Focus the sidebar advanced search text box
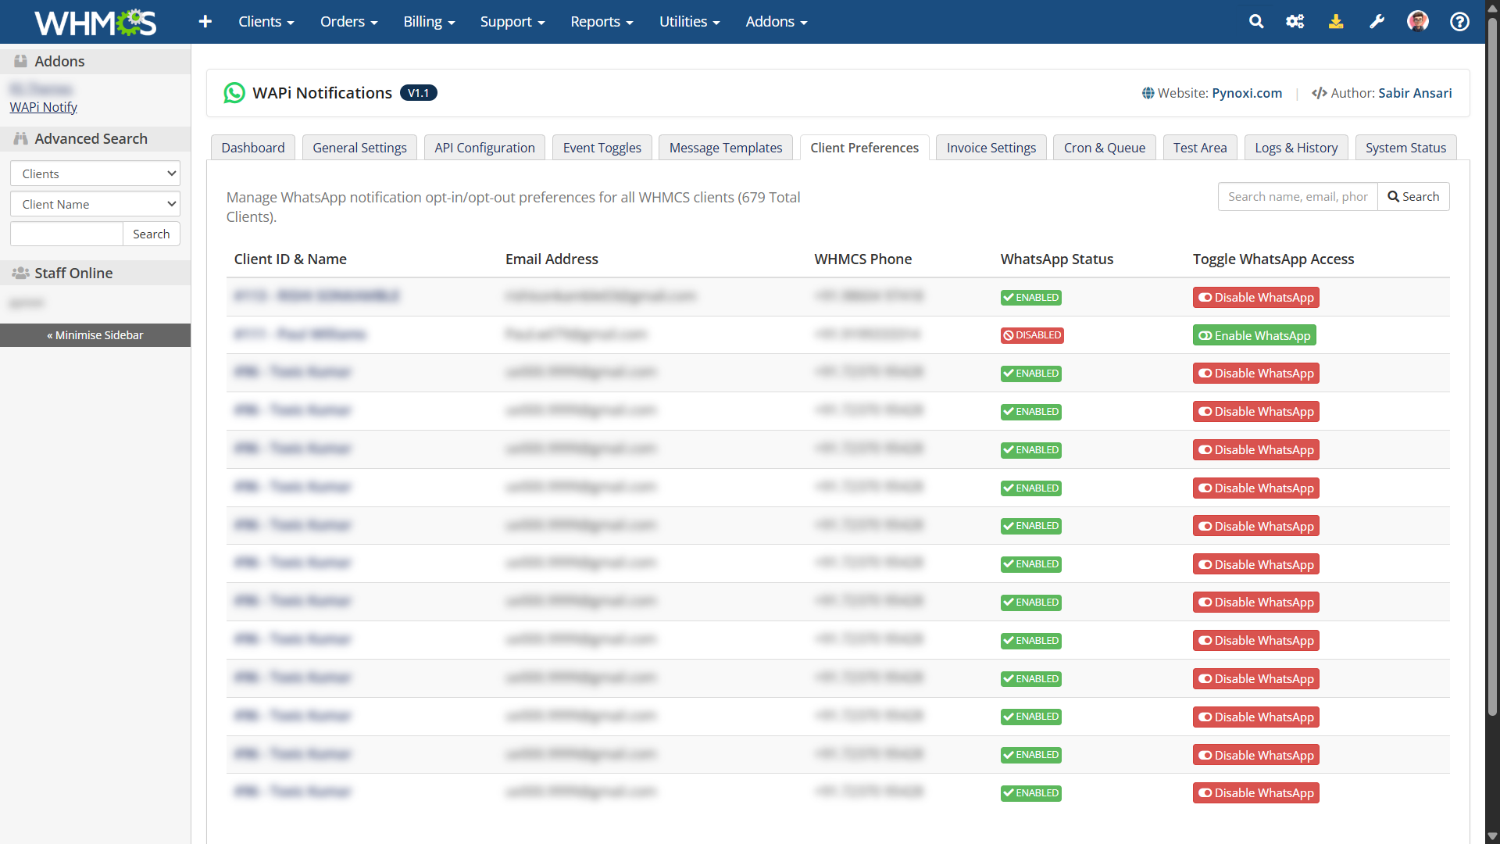This screenshot has width=1500, height=844. [66, 234]
